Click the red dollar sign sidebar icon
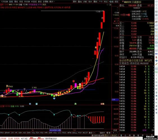This screenshot has height=140, width=158. [x=156, y=57]
